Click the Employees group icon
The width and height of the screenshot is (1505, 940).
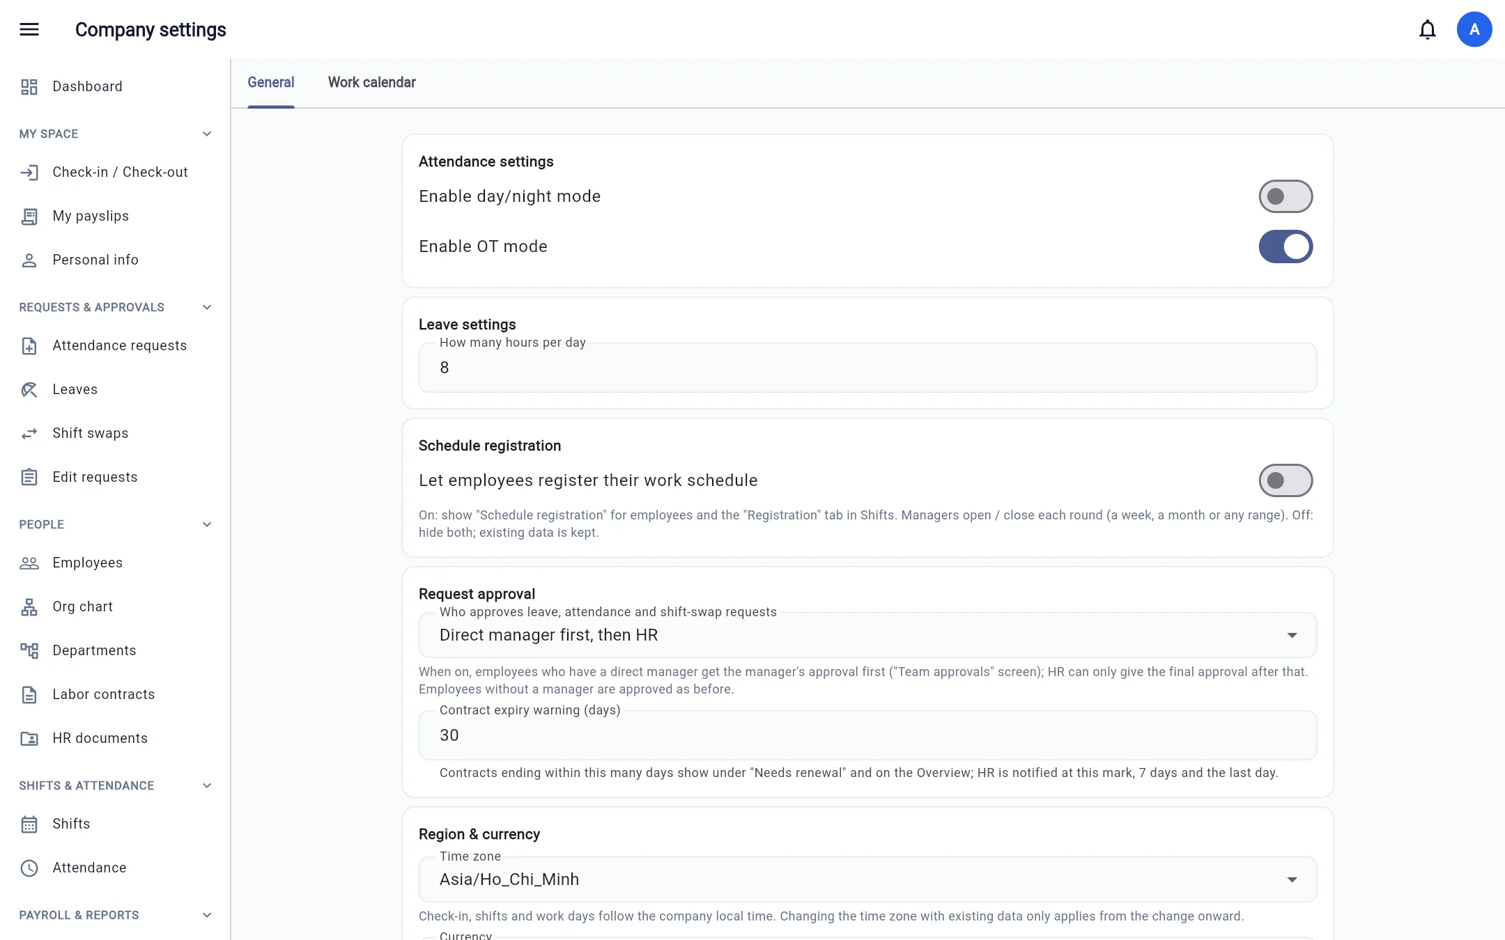pyautogui.click(x=29, y=563)
